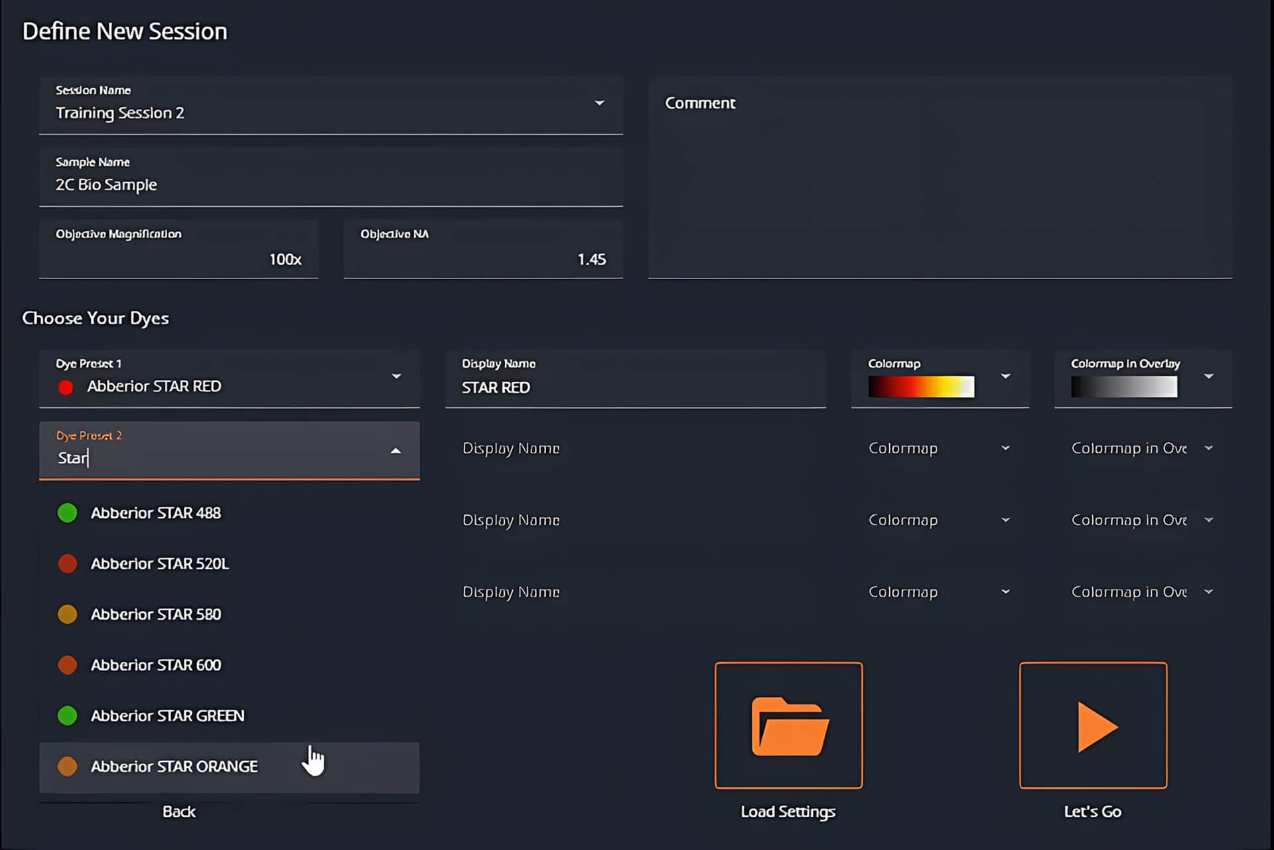Click the red-yellow Colormap gradient swatch
This screenshot has height=850, width=1274.
click(x=921, y=386)
